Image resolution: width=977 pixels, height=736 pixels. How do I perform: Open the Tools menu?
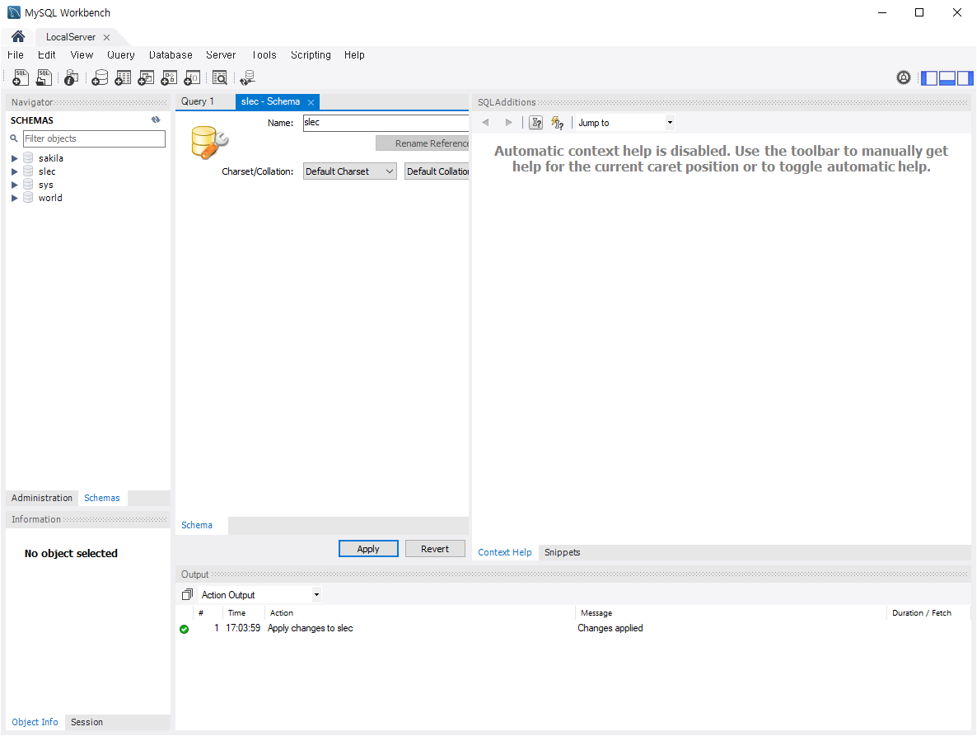(264, 55)
